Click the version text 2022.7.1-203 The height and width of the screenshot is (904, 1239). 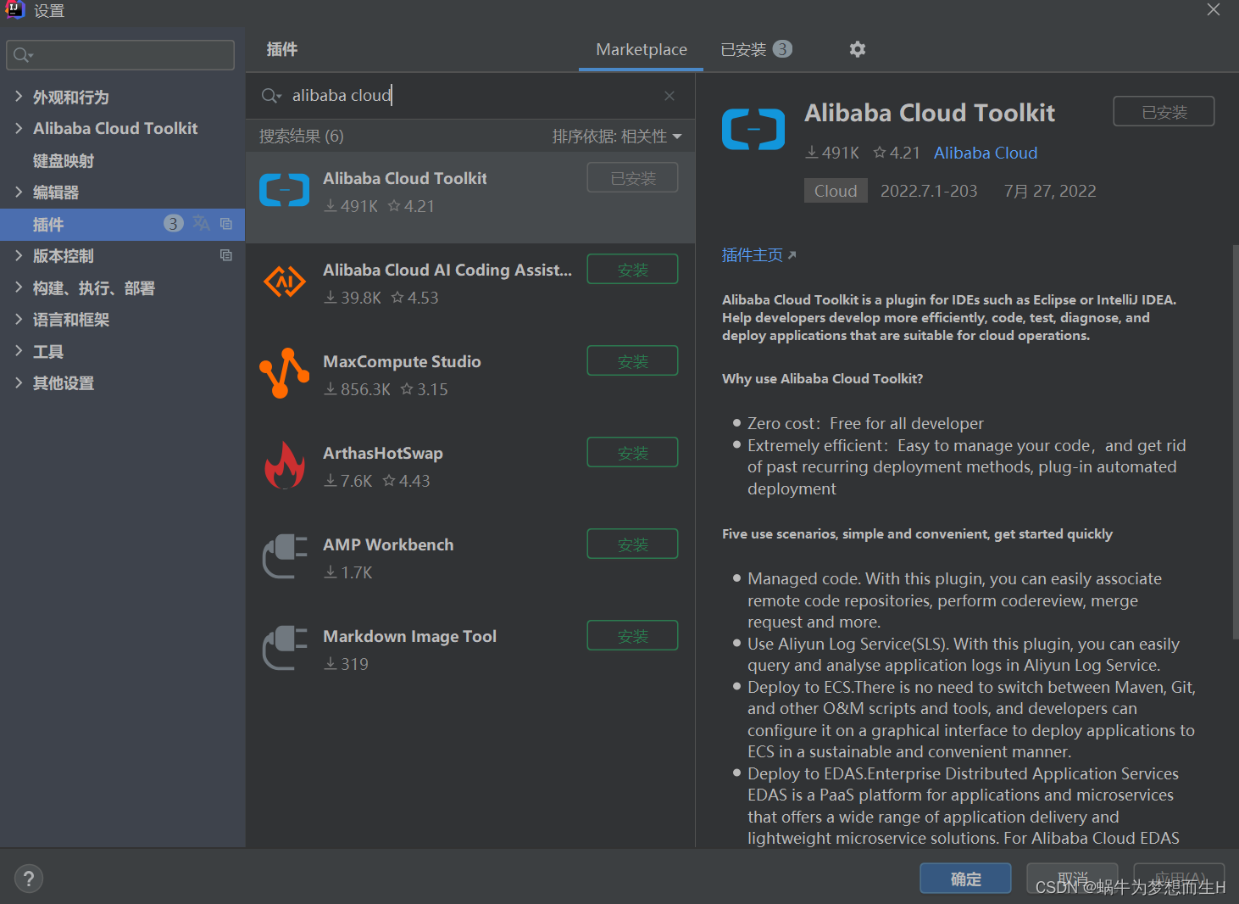tap(929, 191)
